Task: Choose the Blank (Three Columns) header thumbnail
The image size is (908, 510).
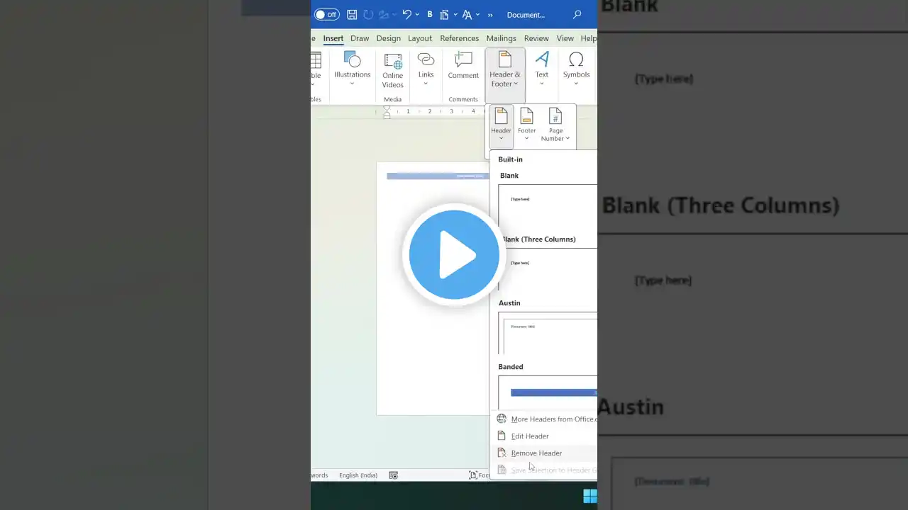Action: (548, 269)
